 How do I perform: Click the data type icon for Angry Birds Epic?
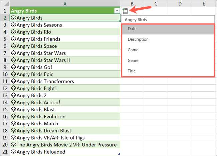(14, 74)
